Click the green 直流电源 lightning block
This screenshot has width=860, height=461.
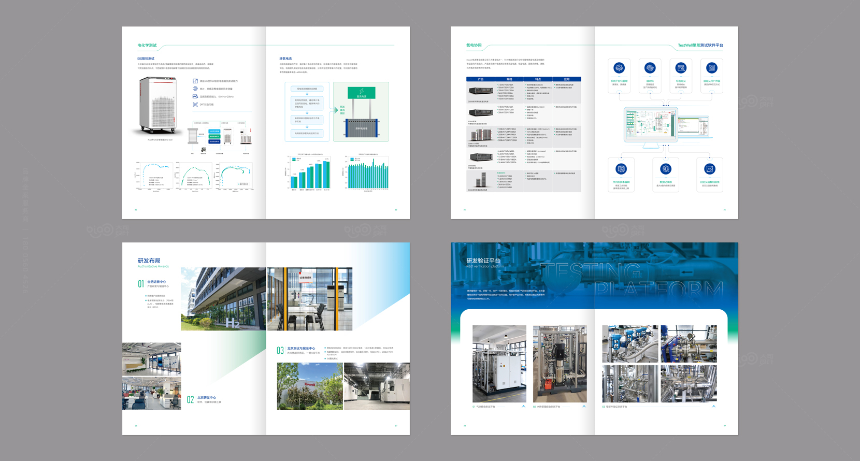coord(362,93)
